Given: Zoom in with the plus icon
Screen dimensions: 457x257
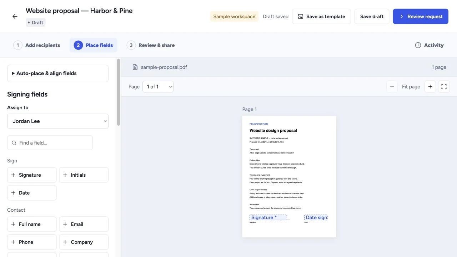Looking at the screenshot, I should click(430, 87).
